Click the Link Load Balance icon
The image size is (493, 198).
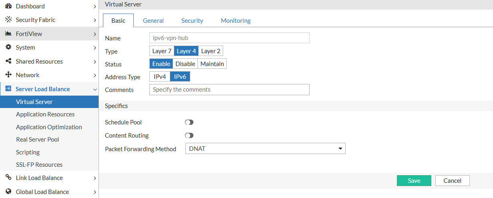[x=8, y=178]
